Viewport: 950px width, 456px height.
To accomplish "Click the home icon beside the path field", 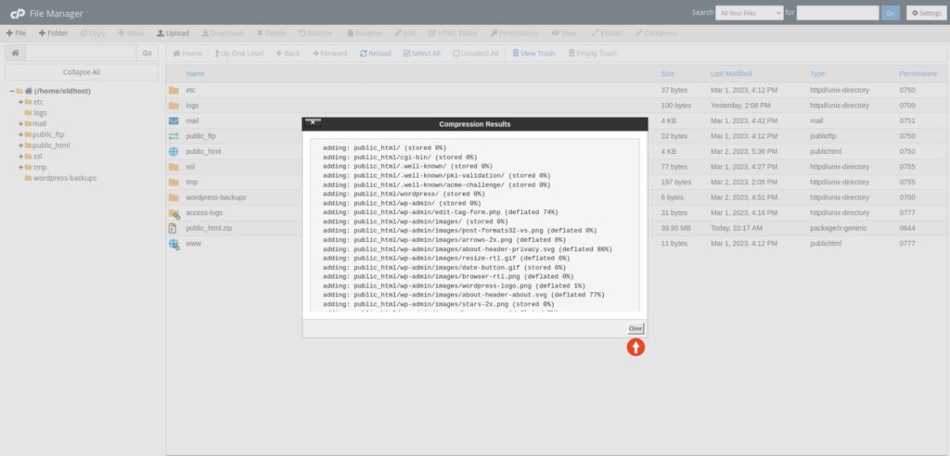I will (15, 53).
